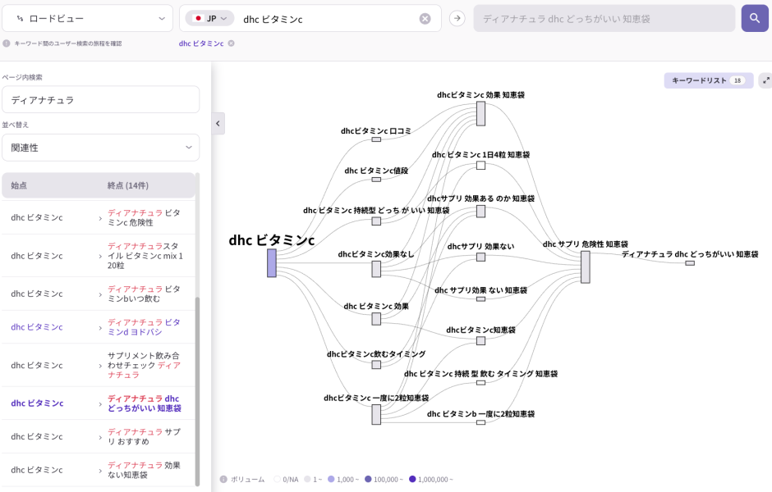Open the キーワードリスト panel
Viewport: 772px width, 492px height.
pos(708,80)
